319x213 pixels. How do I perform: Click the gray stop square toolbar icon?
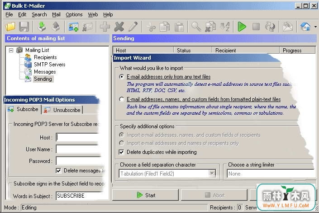pyautogui.click(x=256, y=27)
